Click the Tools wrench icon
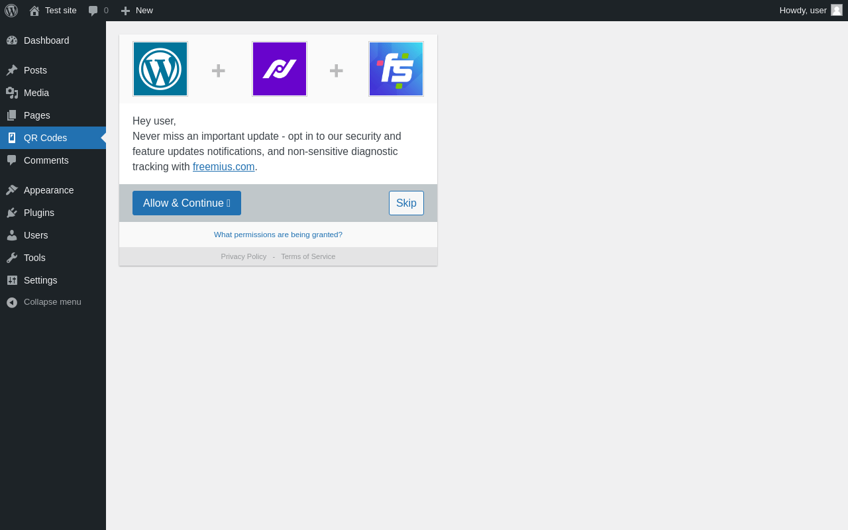848x530 pixels. tap(12, 258)
